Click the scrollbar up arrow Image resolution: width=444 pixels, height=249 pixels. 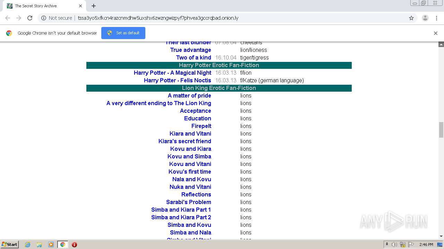click(x=441, y=45)
